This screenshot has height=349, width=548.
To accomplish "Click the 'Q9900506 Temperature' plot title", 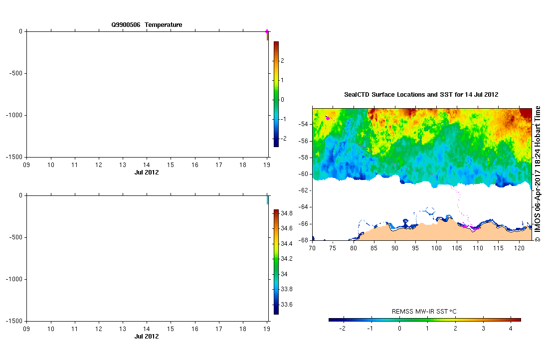I will coord(147,25).
